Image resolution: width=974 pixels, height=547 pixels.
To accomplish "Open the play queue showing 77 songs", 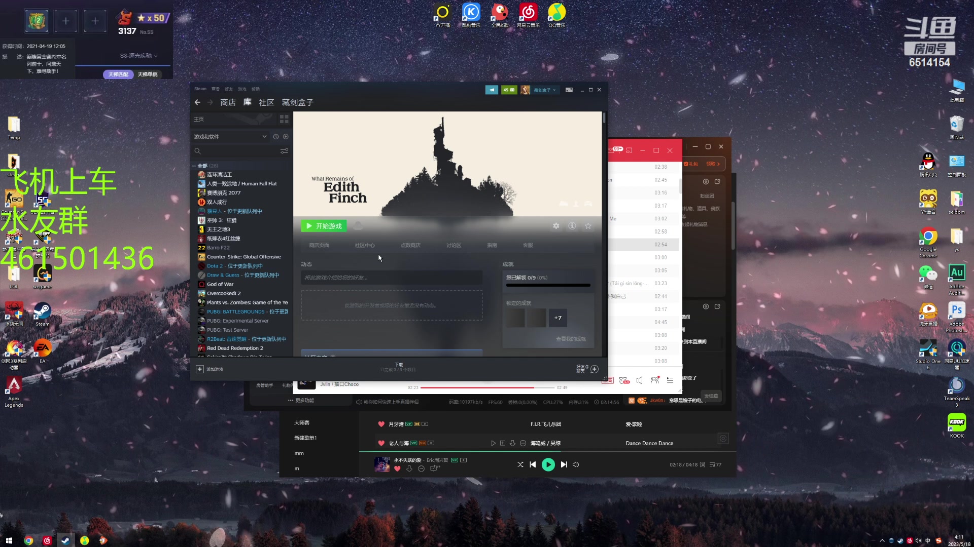I will (715, 464).
